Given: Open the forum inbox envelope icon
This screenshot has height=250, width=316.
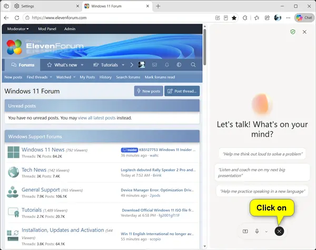Looking at the screenshot, I should coord(154,65).
